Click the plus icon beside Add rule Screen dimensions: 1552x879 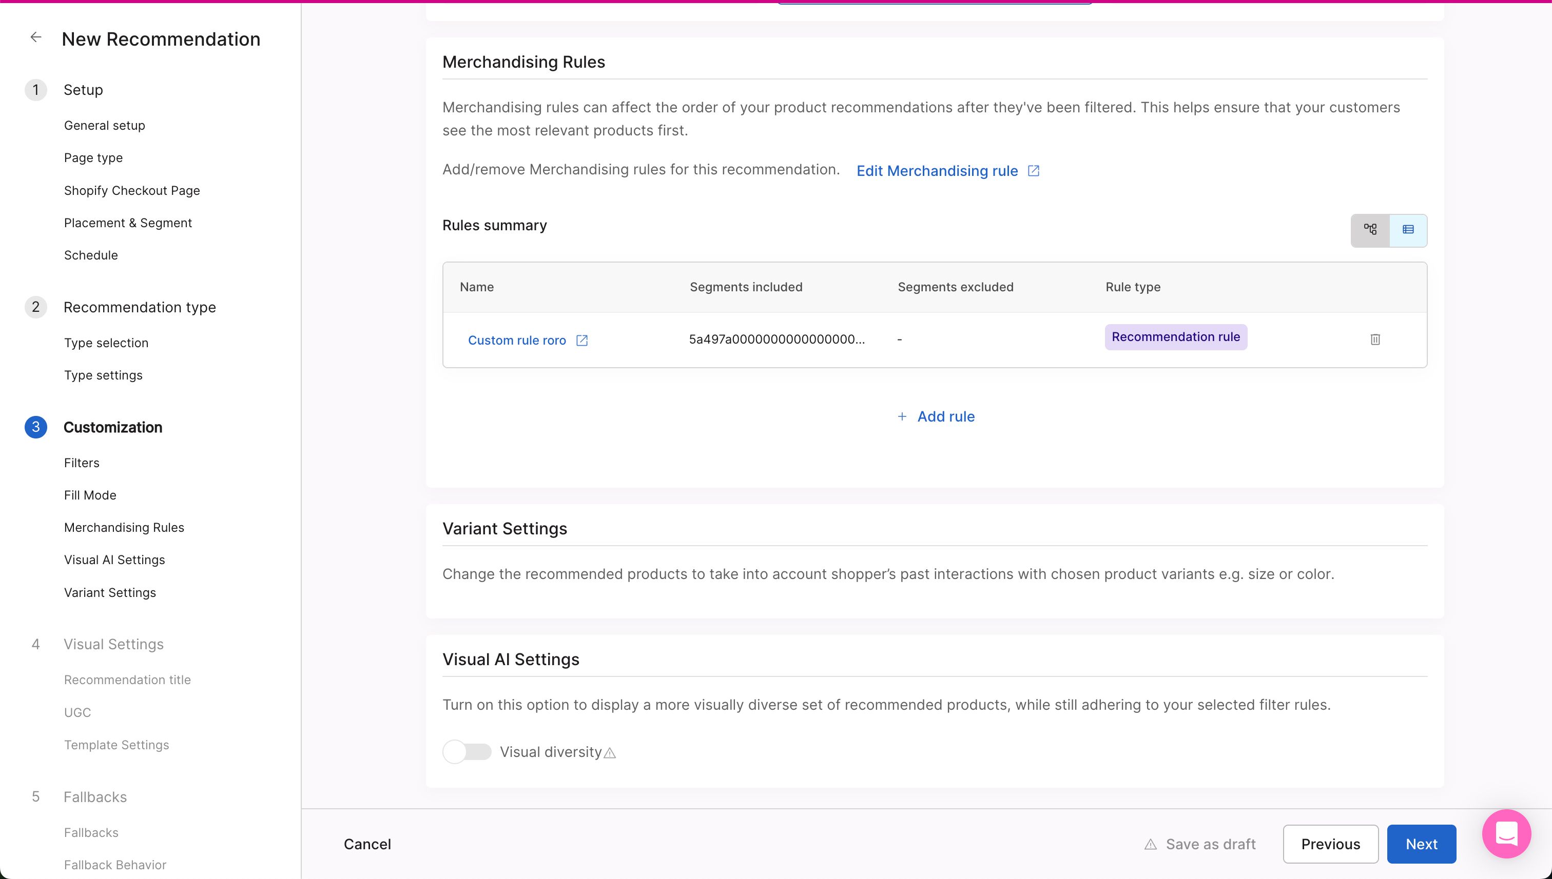click(x=902, y=416)
